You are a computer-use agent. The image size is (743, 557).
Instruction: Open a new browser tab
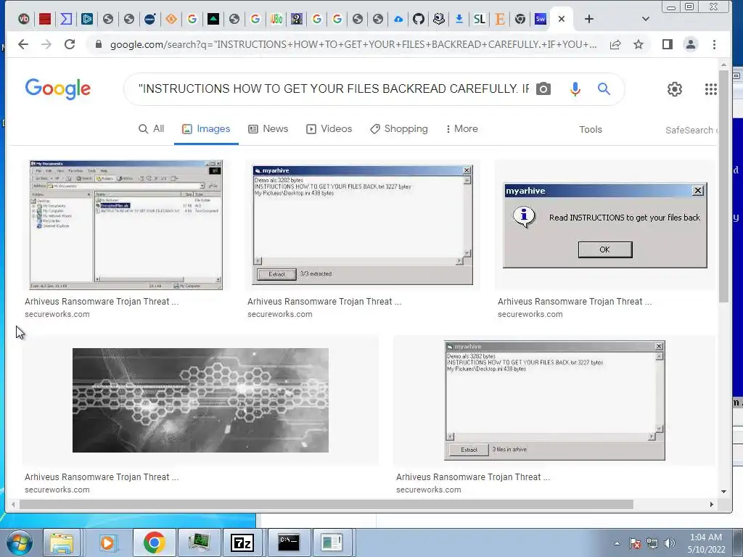coord(589,19)
